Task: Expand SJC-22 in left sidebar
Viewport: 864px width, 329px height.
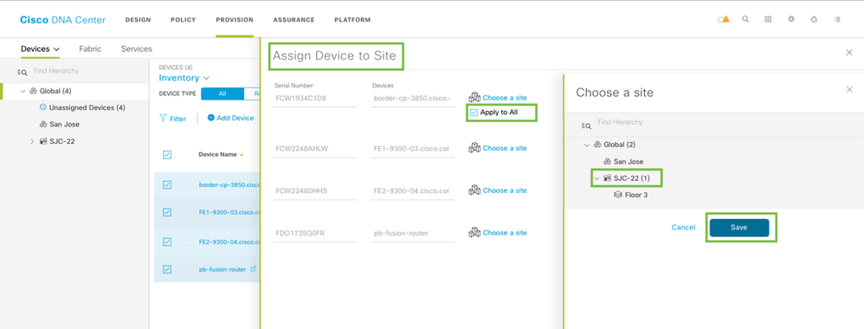Action: click(32, 142)
